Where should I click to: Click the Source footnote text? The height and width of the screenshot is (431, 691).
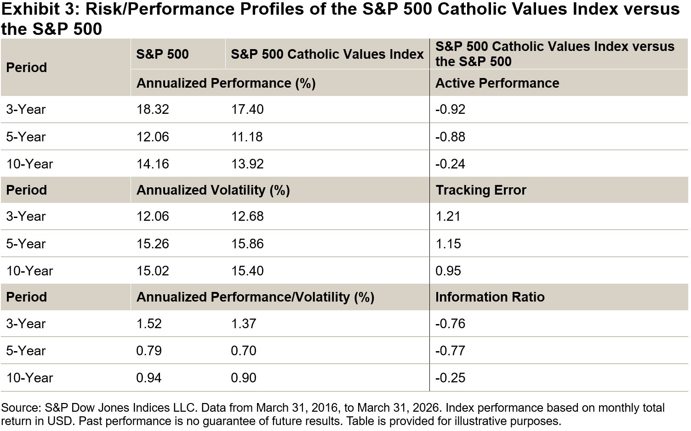333,414
